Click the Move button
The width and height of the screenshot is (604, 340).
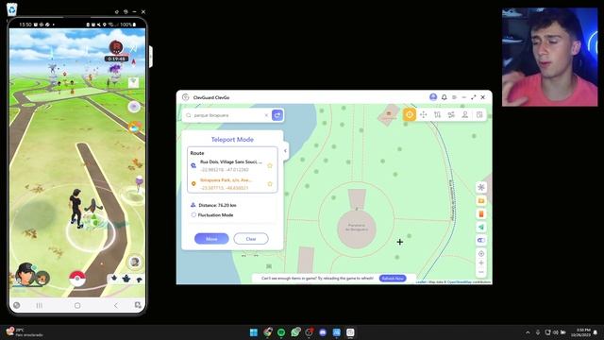tap(211, 239)
